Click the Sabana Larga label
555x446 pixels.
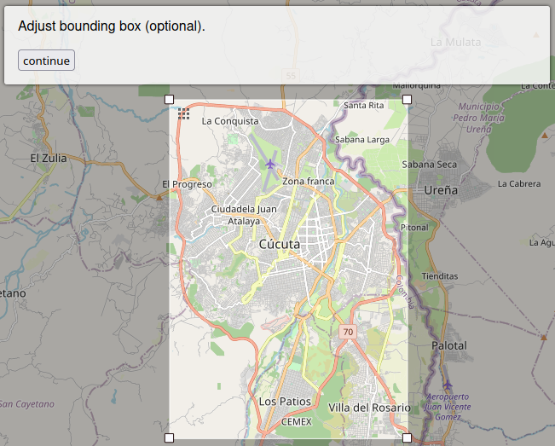pos(362,139)
